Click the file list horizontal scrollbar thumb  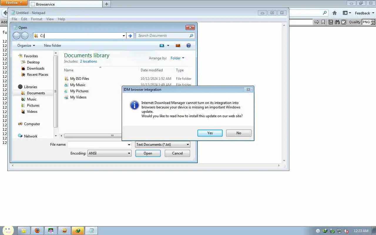(93, 136)
